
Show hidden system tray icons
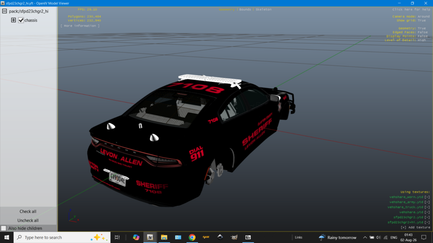click(365, 237)
